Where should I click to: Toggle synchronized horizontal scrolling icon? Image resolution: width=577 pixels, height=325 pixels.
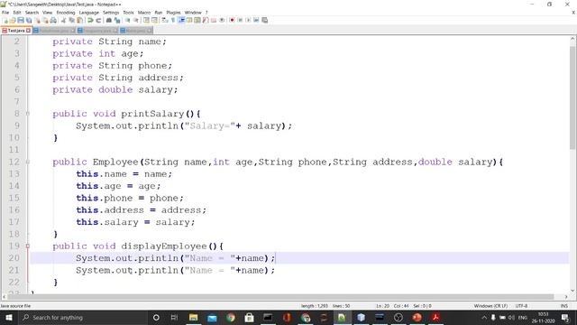tap(154, 20)
